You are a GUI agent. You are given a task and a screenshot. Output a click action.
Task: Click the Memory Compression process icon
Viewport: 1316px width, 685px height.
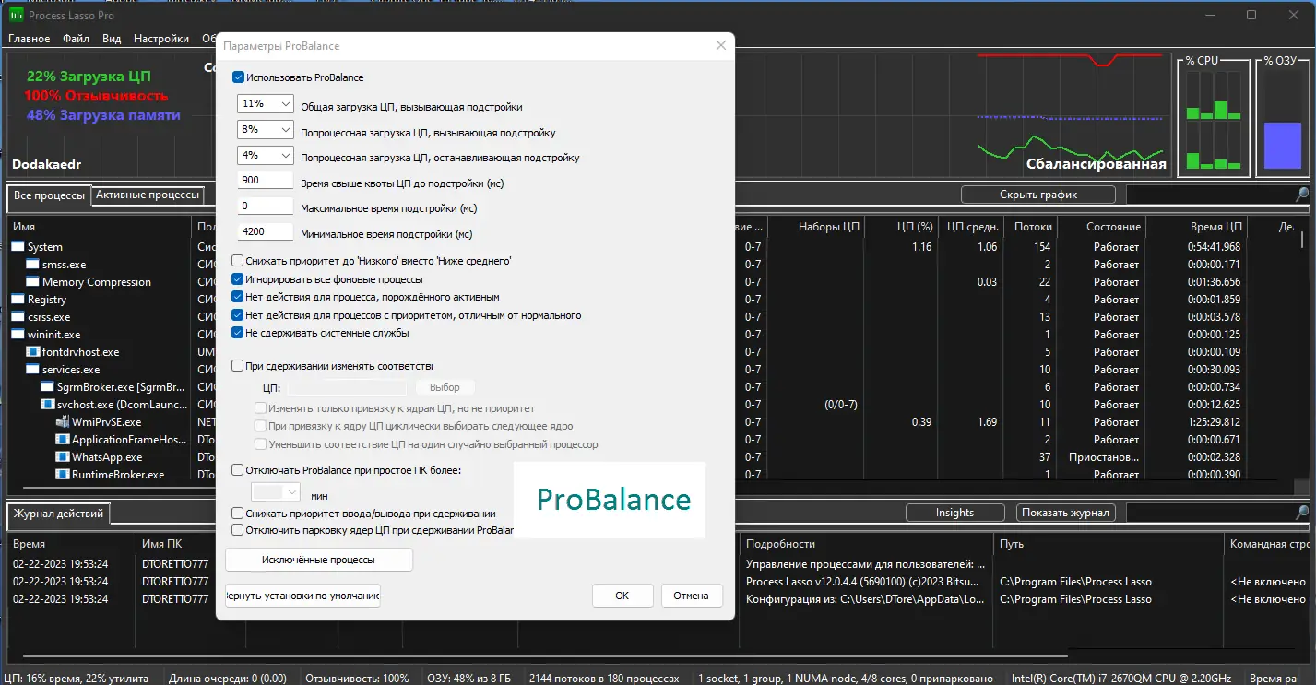point(33,282)
